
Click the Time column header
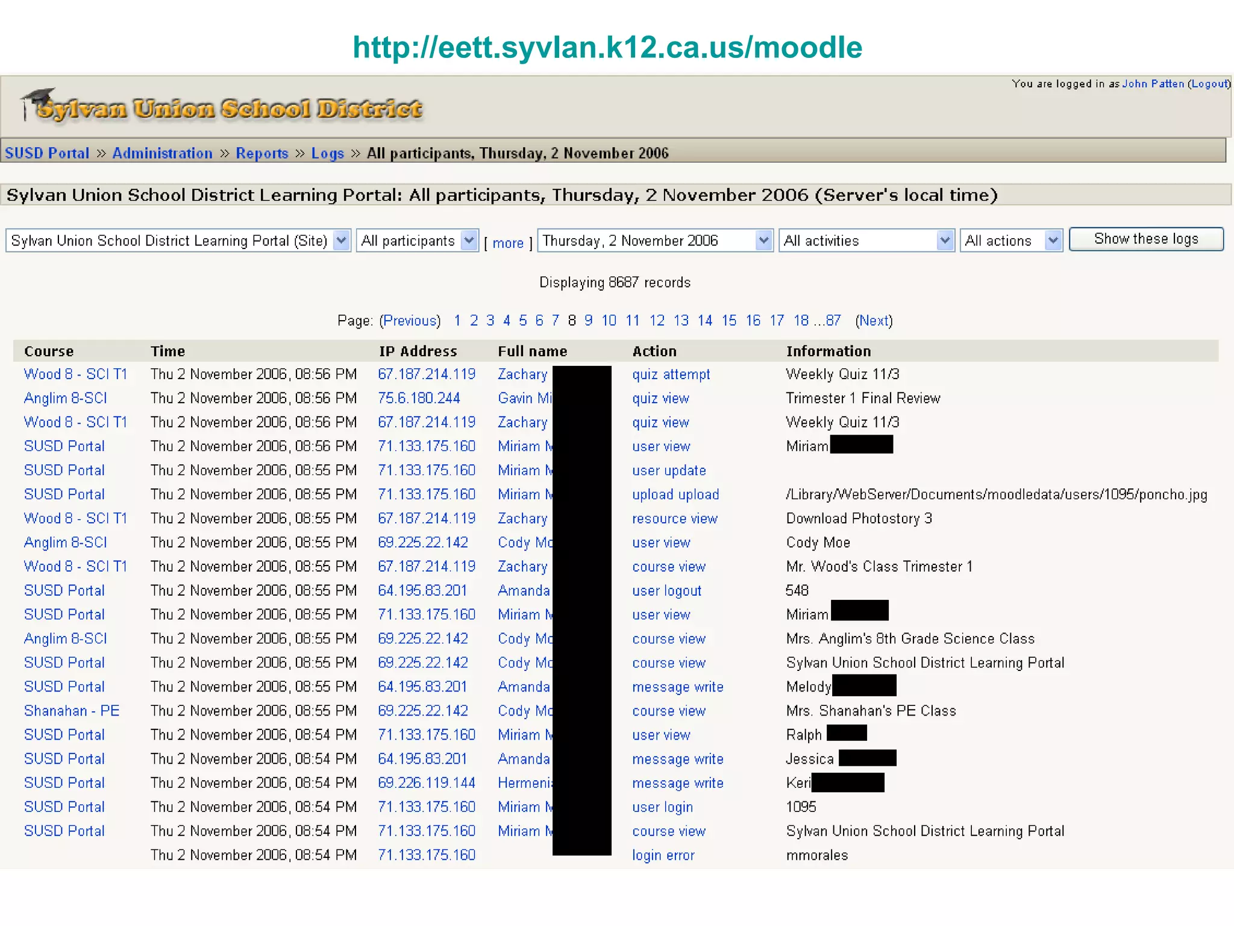[x=168, y=351]
